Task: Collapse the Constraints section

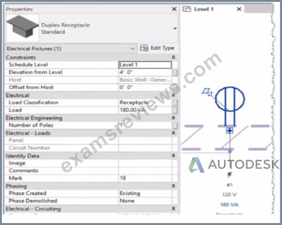Action: [173, 57]
